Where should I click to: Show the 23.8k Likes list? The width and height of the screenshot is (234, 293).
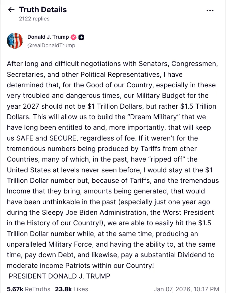71,289
